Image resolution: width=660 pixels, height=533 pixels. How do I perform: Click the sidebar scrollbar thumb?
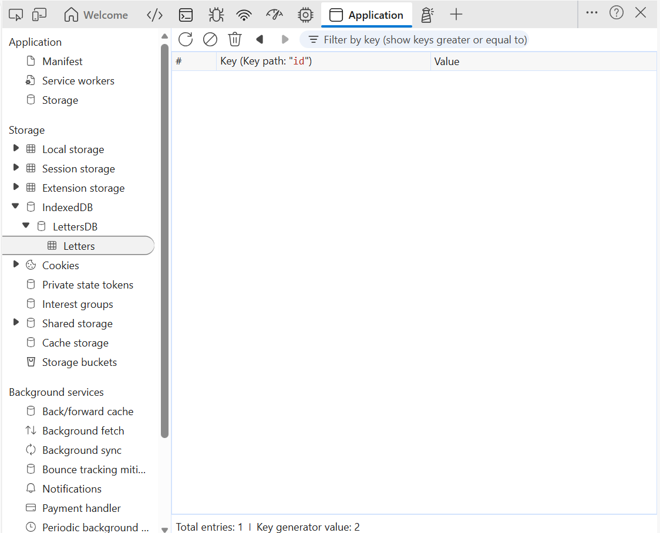click(x=164, y=241)
